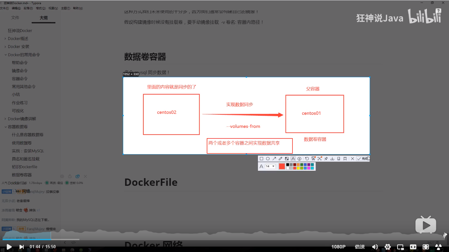Click the large play overlay button
This screenshot has width=449, height=252.
tap(426, 225)
